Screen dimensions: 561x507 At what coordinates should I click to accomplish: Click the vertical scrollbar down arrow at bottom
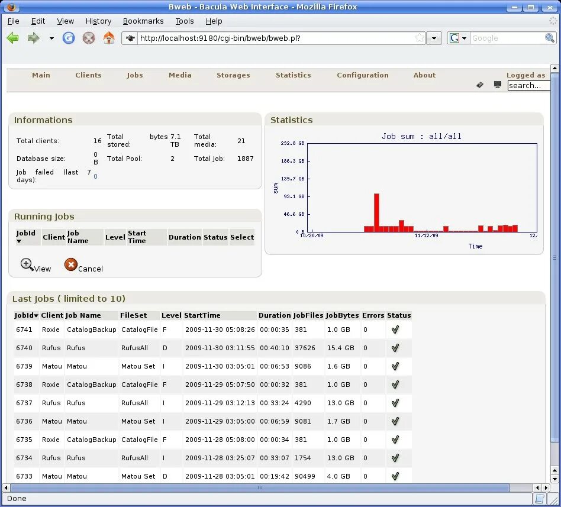554,479
